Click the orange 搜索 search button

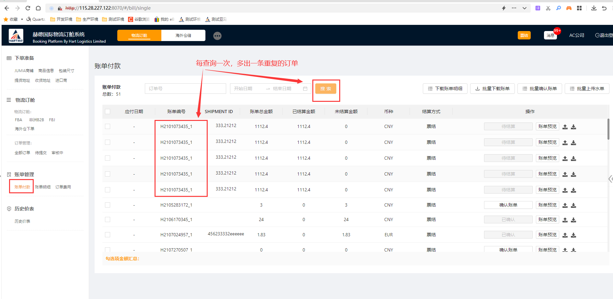coord(326,89)
